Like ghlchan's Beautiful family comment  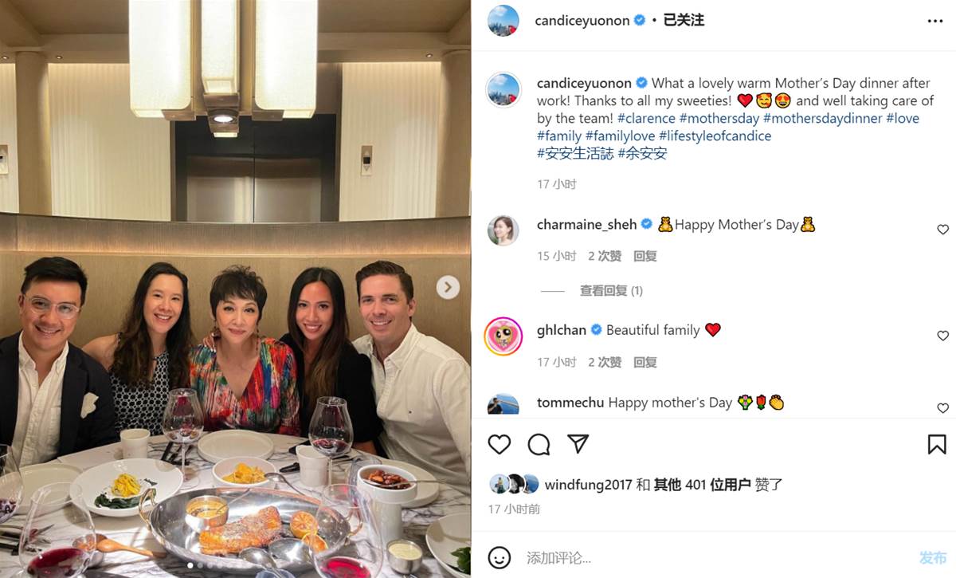coord(942,336)
